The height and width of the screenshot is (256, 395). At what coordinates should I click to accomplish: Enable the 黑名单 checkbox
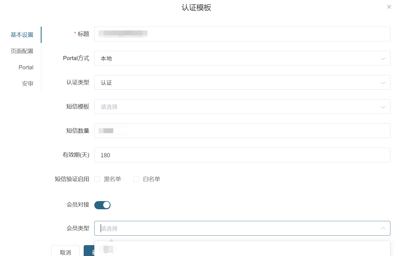click(97, 179)
